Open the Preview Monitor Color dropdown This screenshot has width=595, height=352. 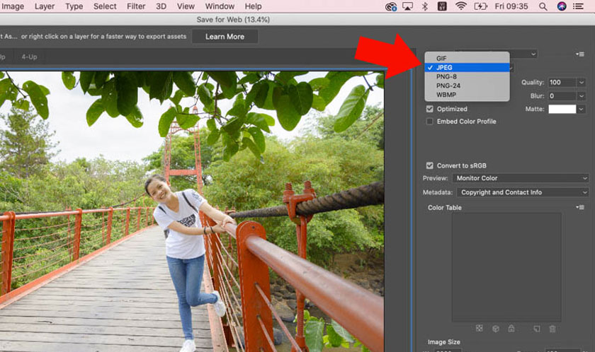coord(521,178)
